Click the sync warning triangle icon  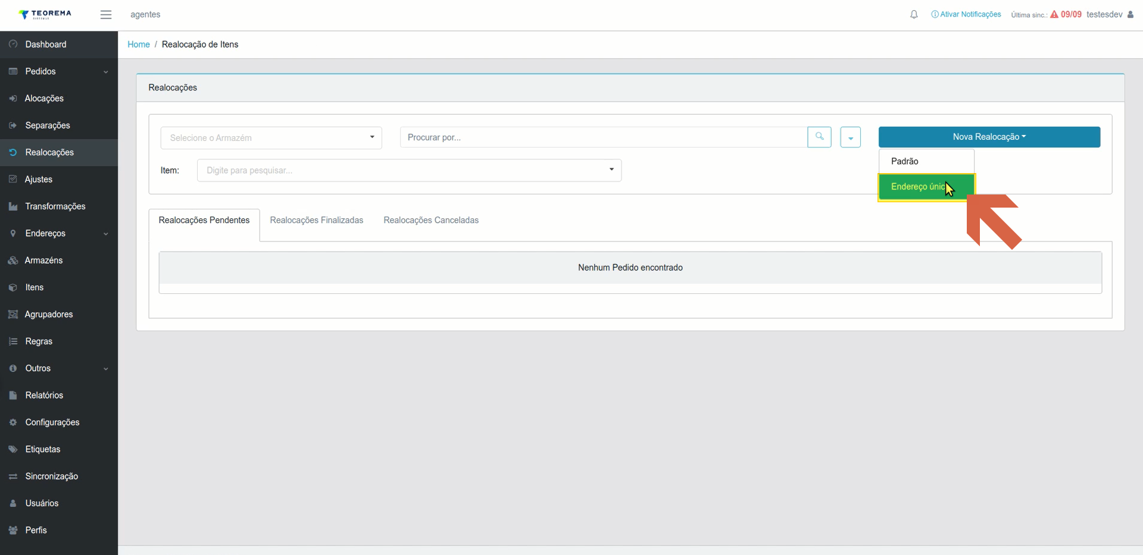pos(1054,14)
